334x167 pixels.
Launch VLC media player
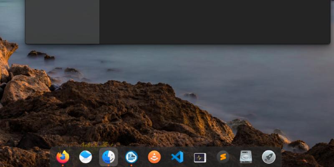(x=154, y=157)
